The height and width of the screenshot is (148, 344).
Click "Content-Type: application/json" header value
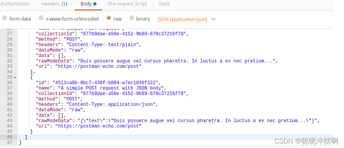click(x=111, y=104)
